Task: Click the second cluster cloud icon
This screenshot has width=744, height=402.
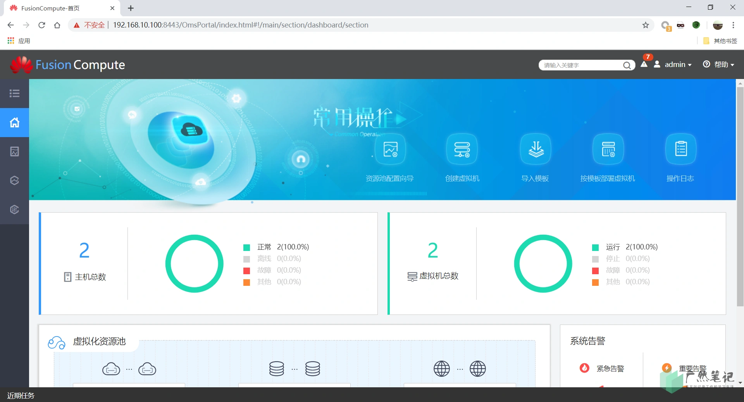Action: point(147,369)
